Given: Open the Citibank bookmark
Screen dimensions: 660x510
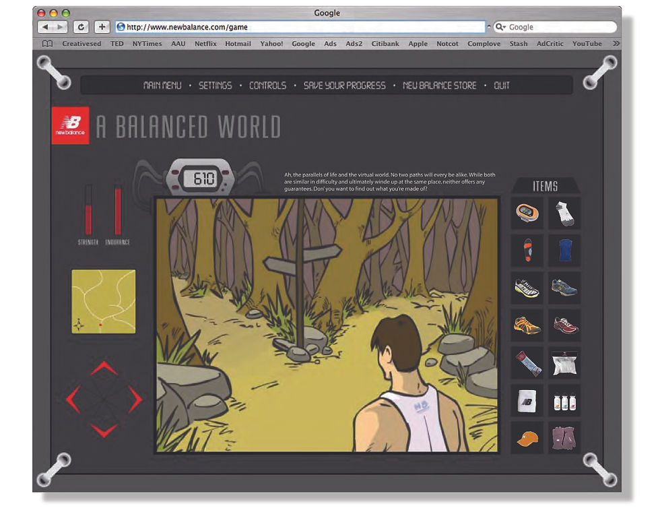Looking at the screenshot, I should (x=385, y=43).
